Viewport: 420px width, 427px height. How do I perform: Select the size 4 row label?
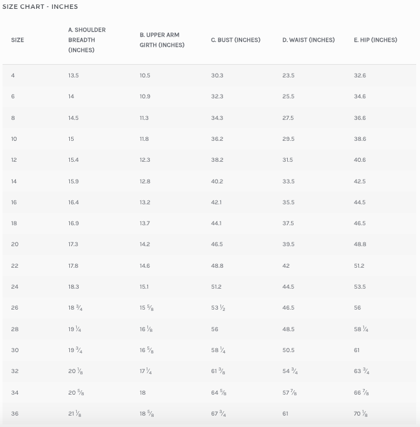[13, 76]
